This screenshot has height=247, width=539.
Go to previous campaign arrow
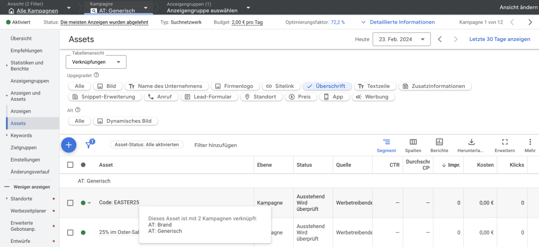(512, 22)
